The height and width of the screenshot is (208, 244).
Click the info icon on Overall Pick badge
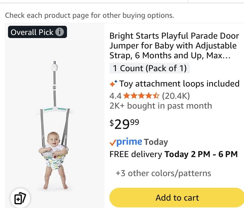click(60, 32)
